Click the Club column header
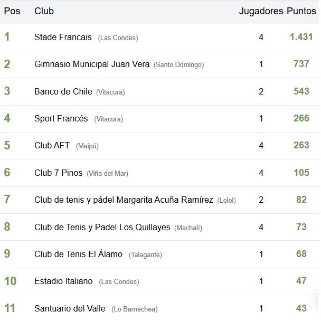 pyautogui.click(x=44, y=11)
